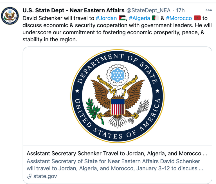Click the tweet text 'stability in the region.'
The width and height of the screenshot is (216, 184).
pyautogui.click(x=49, y=40)
